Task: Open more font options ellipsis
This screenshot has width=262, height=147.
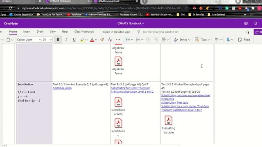Action: (x=118, y=40)
